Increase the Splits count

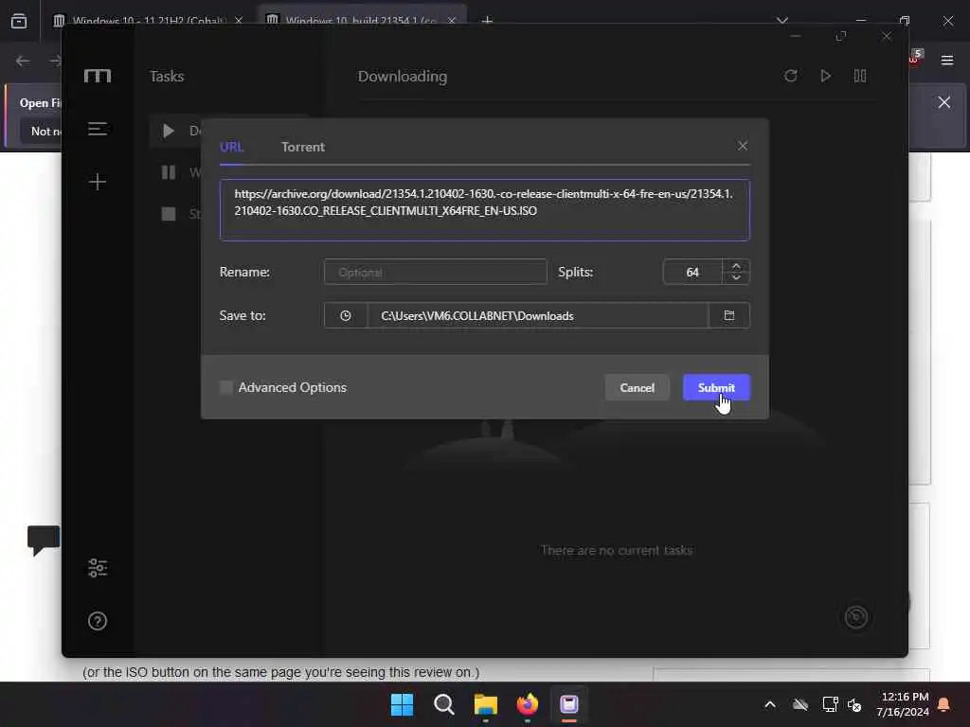click(736, 266)
